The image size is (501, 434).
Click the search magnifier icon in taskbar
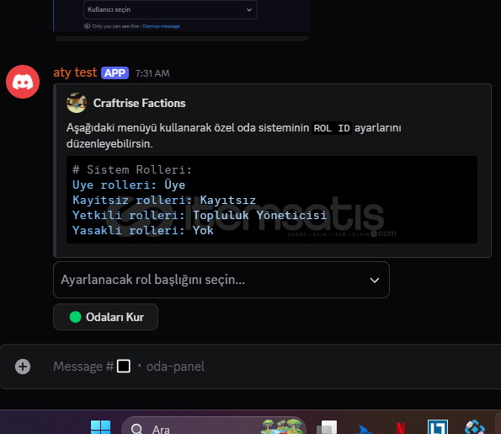point(136,429)
